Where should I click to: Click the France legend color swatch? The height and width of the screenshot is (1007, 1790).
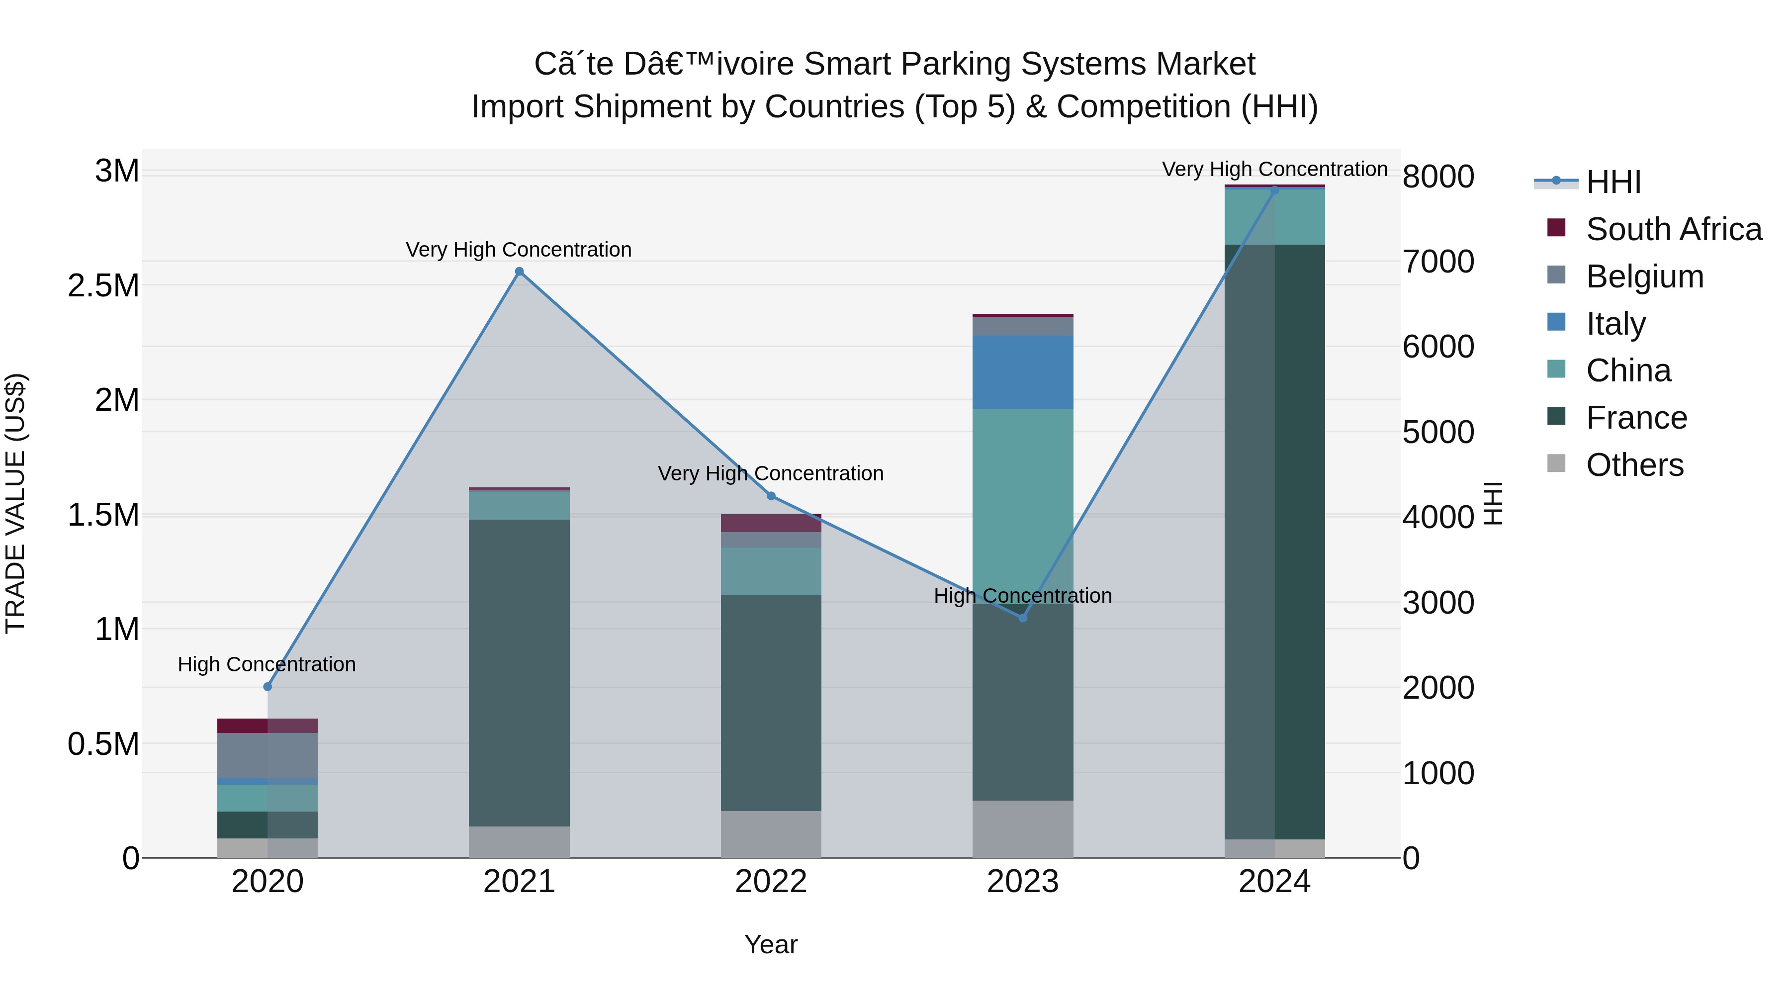tap(1556, 416)
